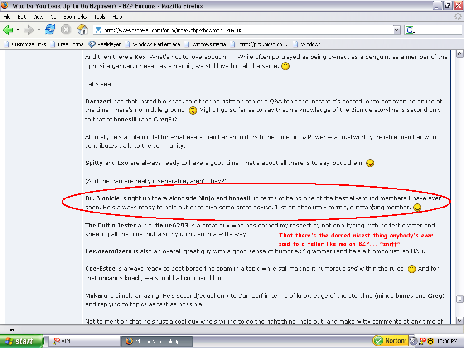Open the File menu
The height and width of the screenshot is (348, 464).
(x=7, y=17)
